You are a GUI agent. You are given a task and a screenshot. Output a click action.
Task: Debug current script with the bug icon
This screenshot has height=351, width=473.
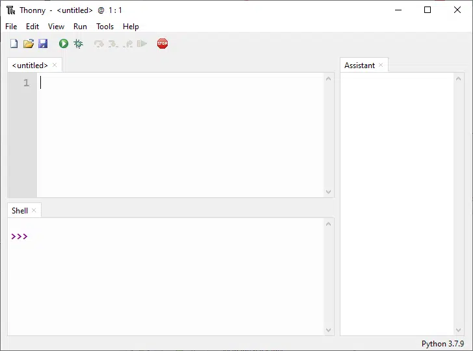(x=78, y=43)
